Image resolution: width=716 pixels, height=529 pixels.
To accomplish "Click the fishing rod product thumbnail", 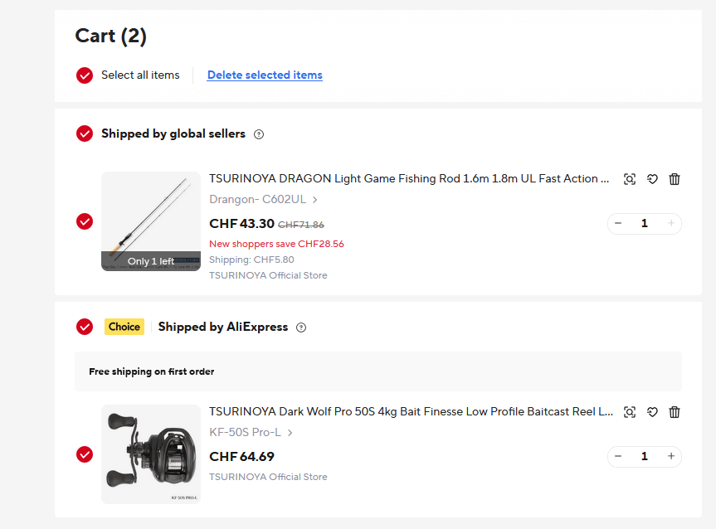I will pyautogui.click(x=151, y=221).
